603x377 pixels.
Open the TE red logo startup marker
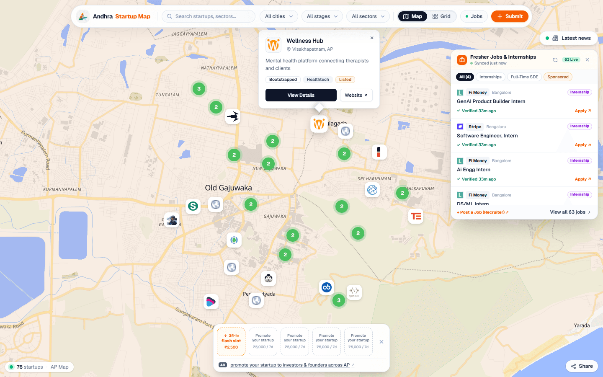416,216
